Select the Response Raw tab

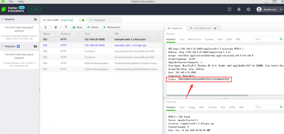click(x=223, y=107)
